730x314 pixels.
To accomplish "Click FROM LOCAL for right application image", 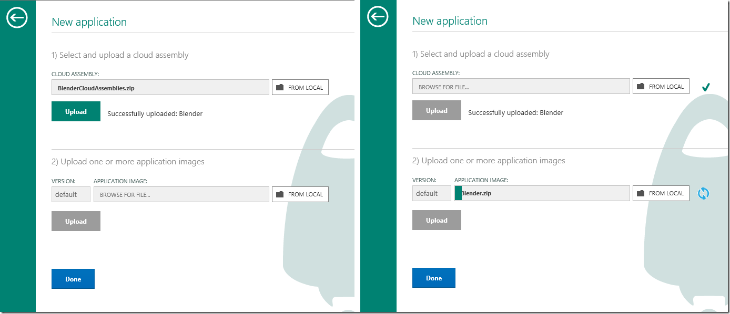I will (661, 193).
